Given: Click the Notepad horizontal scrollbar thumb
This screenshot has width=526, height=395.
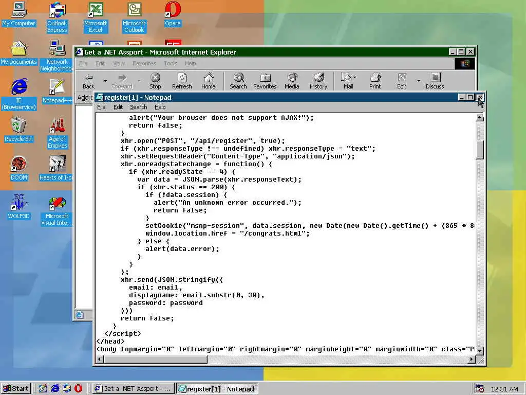Looking at the screenshot, I should (155, 360).
